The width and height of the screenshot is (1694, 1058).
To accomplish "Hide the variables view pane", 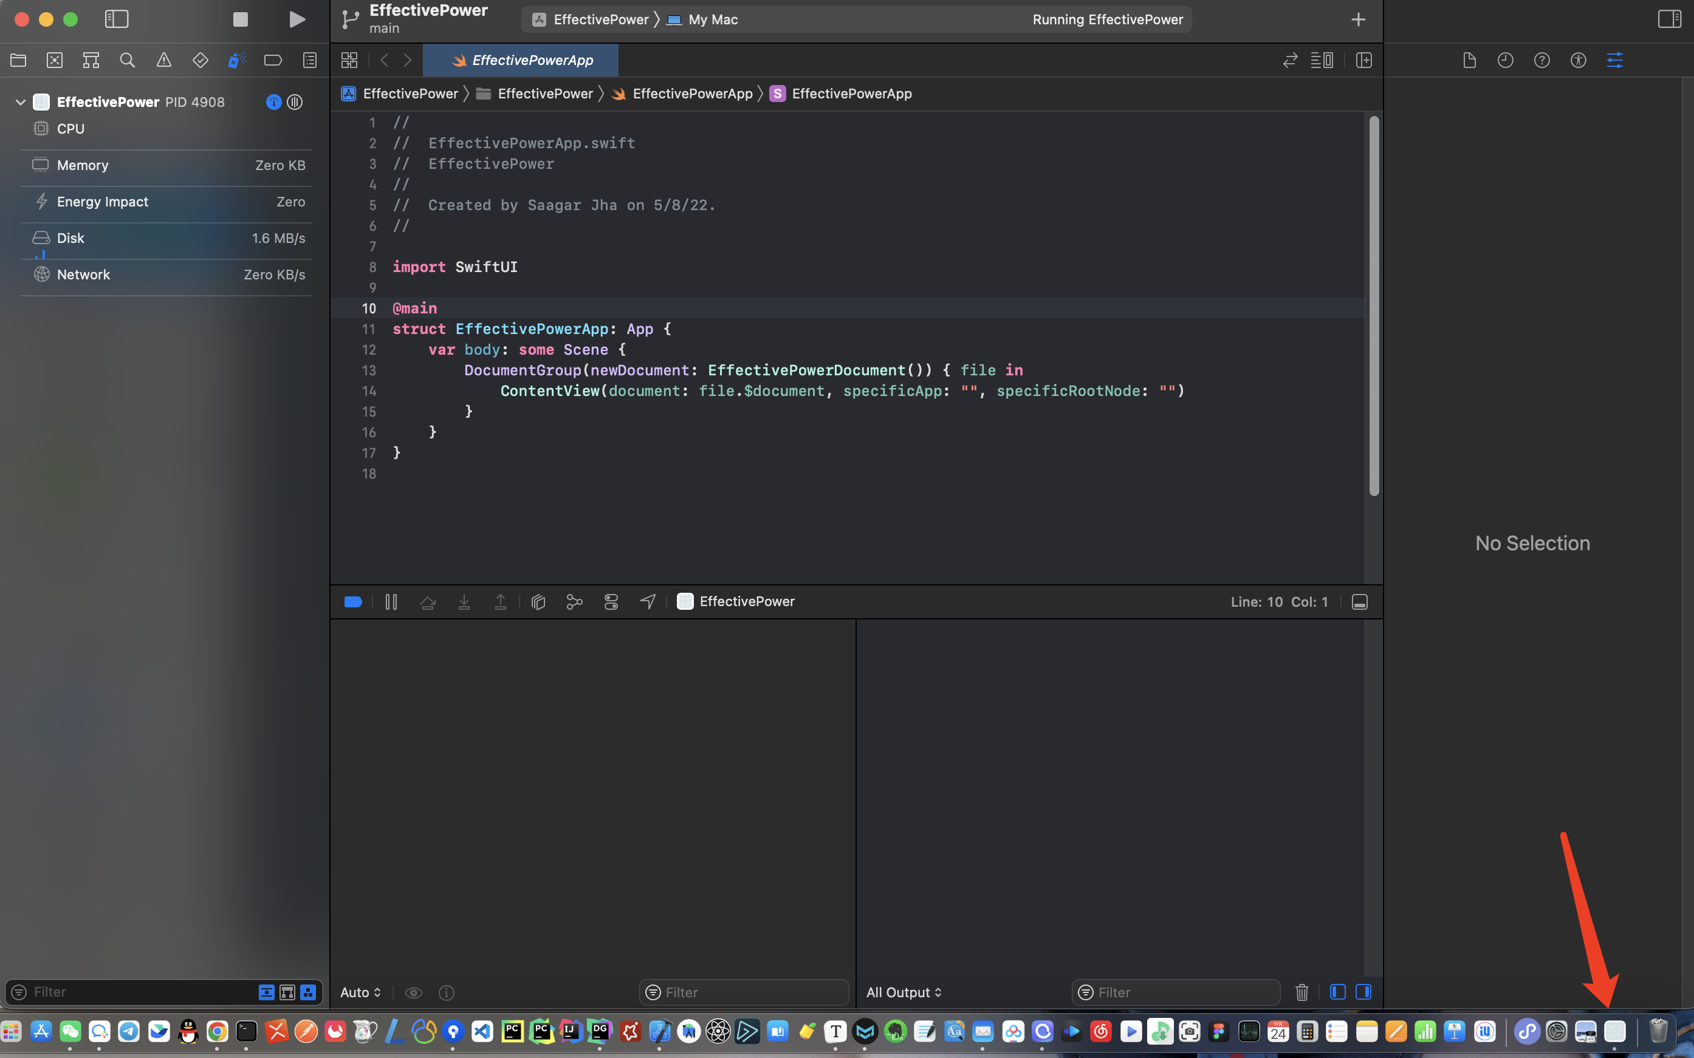I will point(1337,992).
